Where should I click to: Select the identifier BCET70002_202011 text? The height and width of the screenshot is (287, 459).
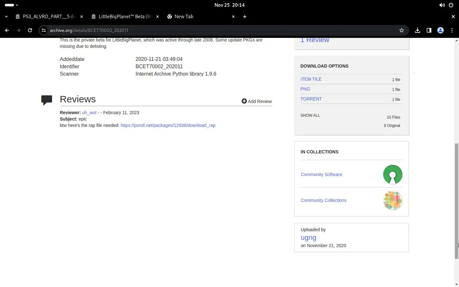pos(159,66)
